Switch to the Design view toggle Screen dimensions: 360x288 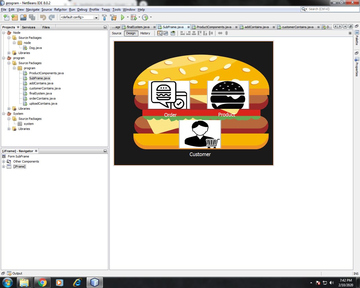pos(131,33)
